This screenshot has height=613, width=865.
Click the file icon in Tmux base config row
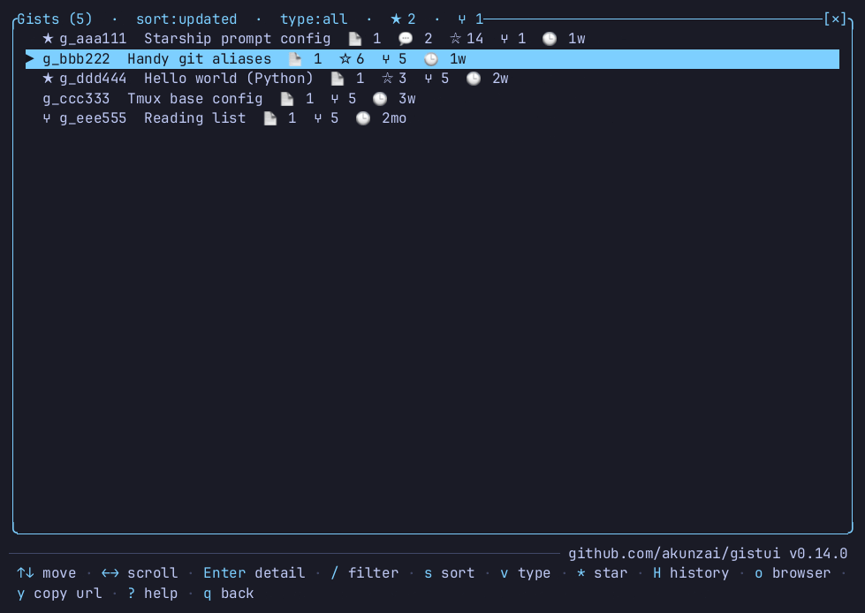[287, 99]
